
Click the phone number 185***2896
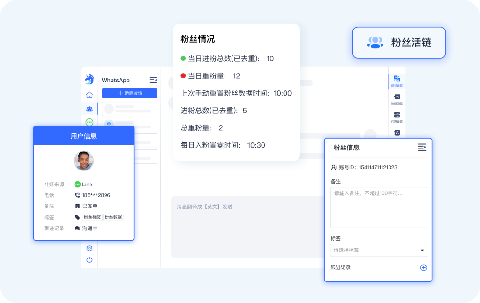[96, 195]
